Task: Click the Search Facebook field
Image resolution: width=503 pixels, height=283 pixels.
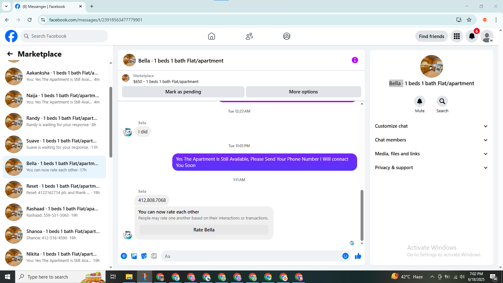Action: coord(64,36)
